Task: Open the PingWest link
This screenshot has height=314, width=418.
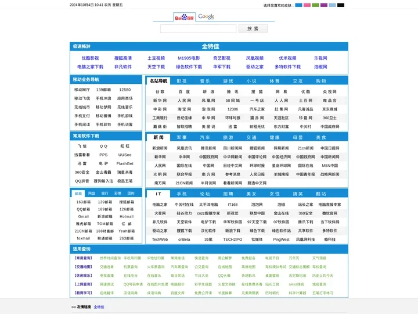Action: pyautogui.click(x=281, y=240)
